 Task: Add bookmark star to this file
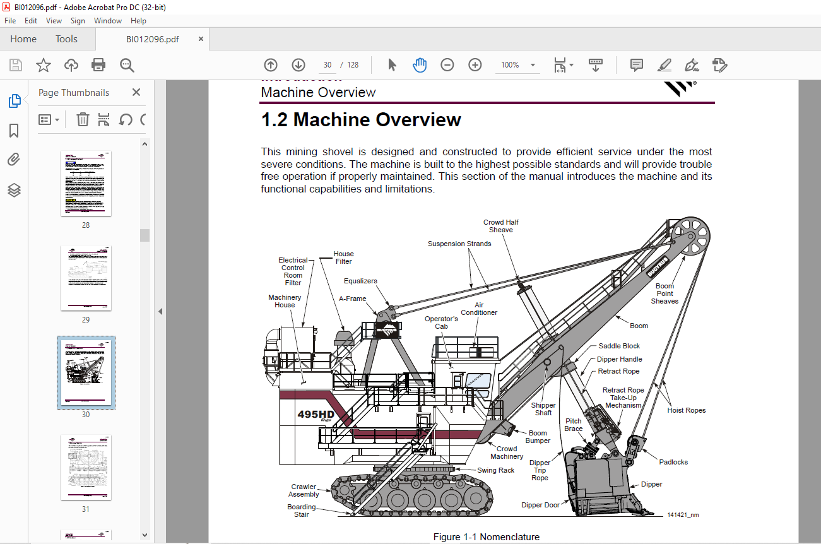pyautogui.click(x=44, y=65)
